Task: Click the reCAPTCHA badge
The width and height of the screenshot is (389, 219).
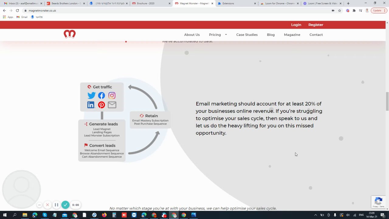Action: click(x=378, y=202)
